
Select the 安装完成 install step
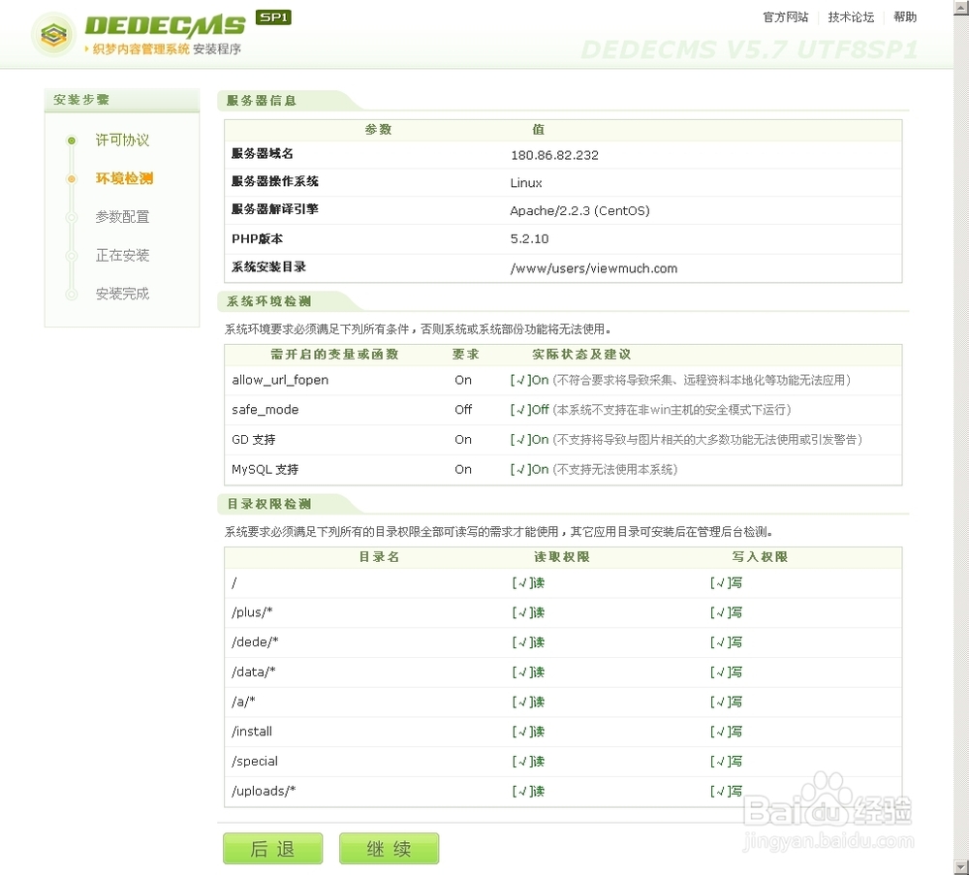coord(122,294)
